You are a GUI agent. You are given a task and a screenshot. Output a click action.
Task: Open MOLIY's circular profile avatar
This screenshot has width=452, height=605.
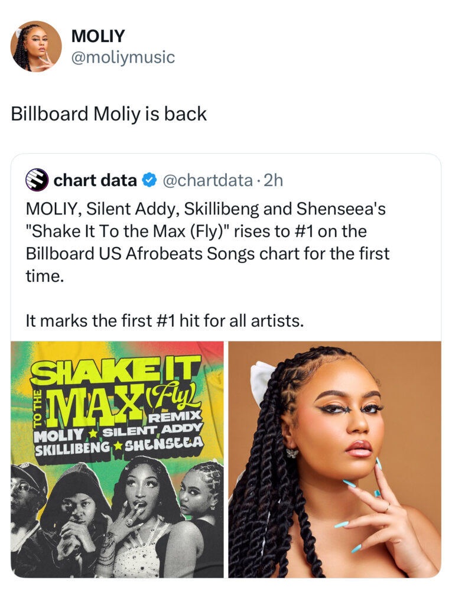[36, 46]
